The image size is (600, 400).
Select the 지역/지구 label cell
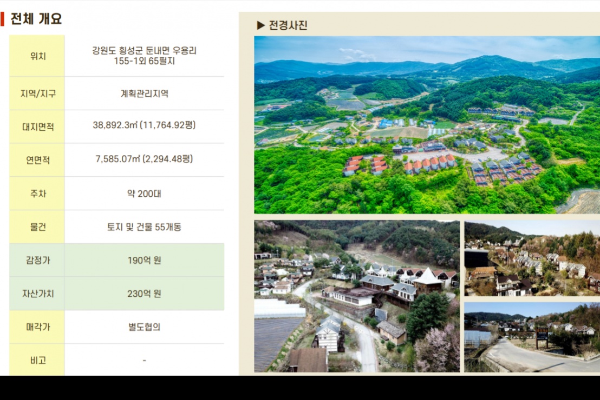[x=37, y=94]
